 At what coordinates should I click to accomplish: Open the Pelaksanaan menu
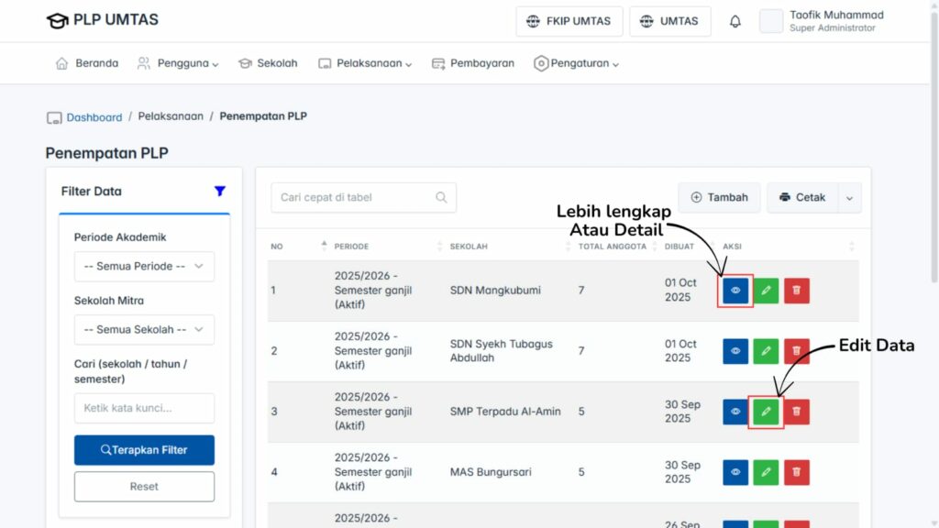click(x=365, y=64)
